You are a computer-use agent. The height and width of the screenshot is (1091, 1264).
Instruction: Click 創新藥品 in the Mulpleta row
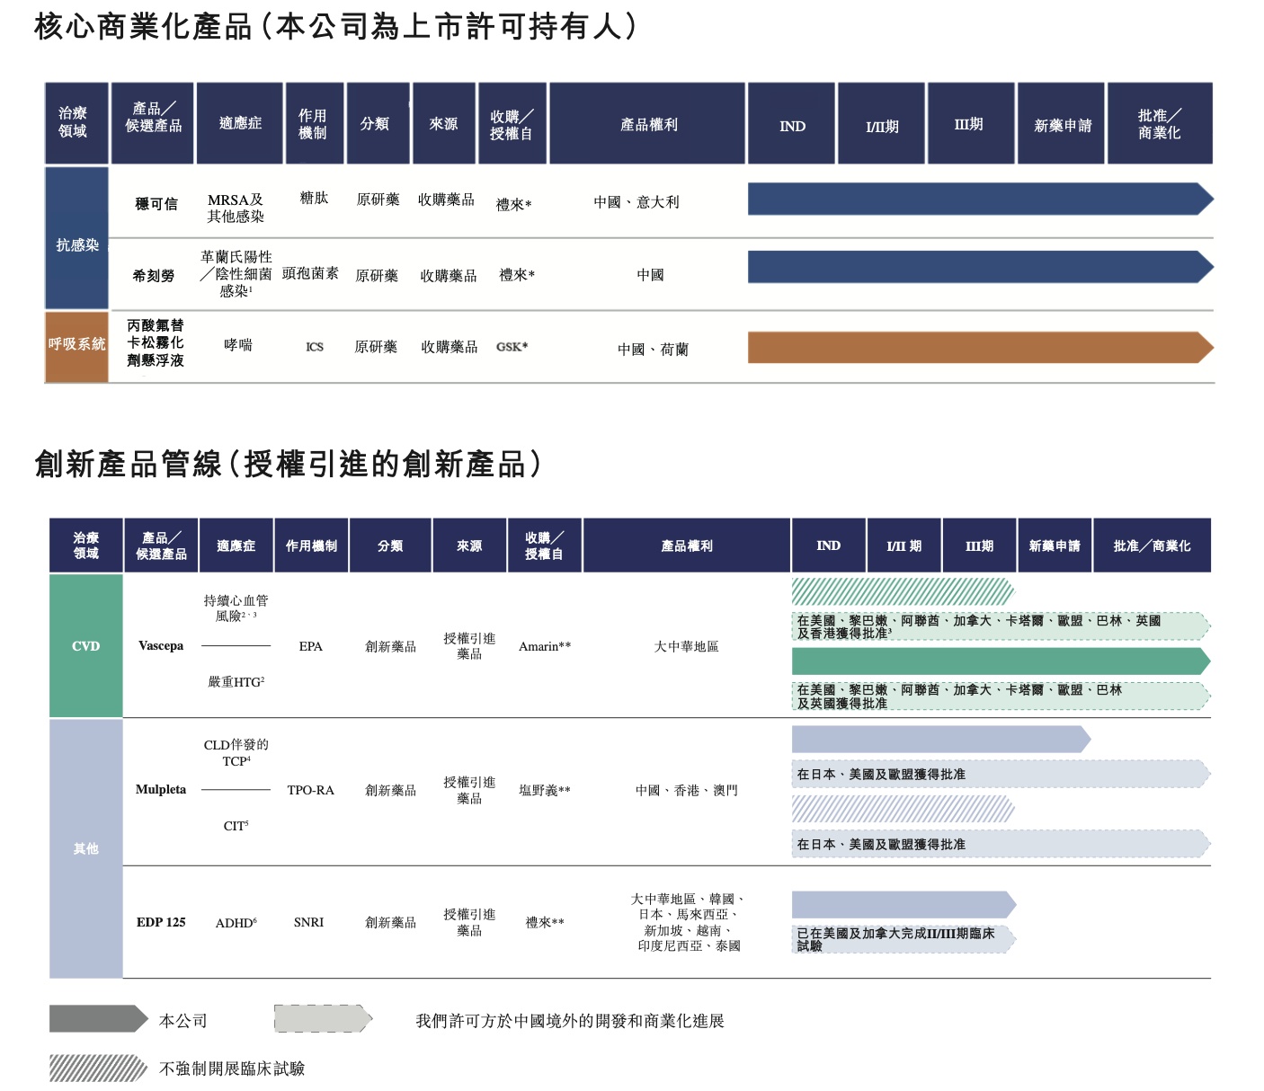[391, 790]
